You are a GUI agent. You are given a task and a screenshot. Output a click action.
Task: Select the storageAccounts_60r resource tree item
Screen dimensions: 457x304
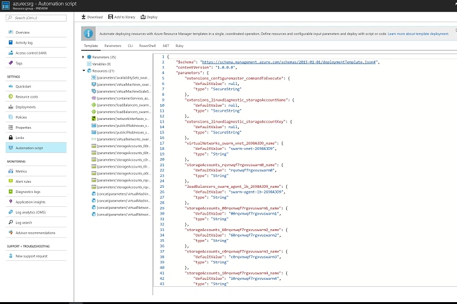point(121,153)
